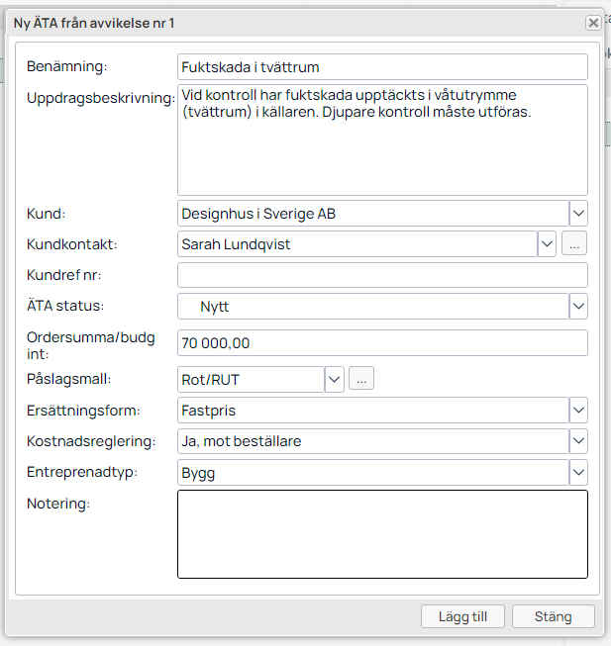
Task: Open the Ersättningsform dropdown arrow
Action: (x=578, y=410)
